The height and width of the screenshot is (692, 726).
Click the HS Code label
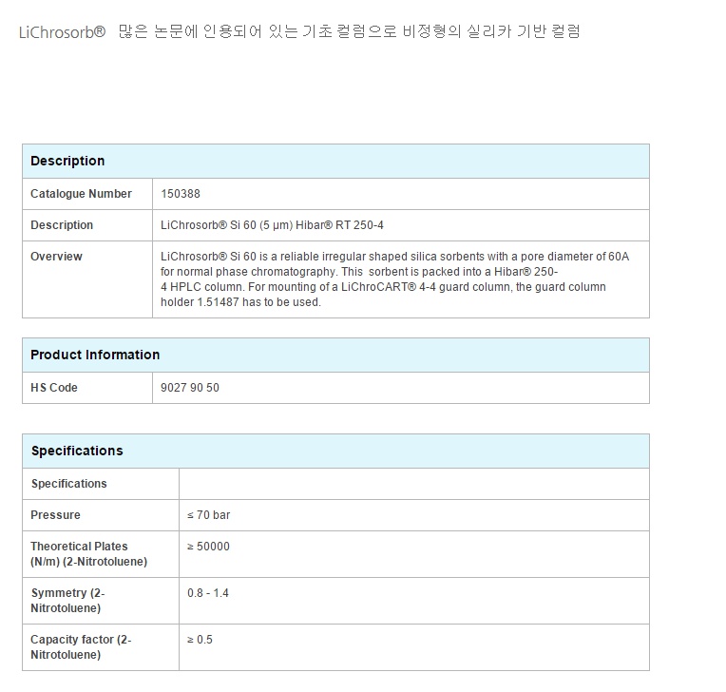click(54, 388)
